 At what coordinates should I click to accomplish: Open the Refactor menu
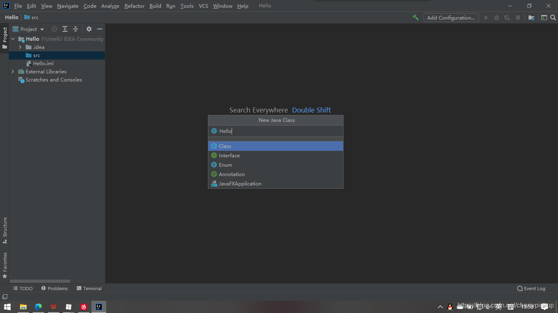click(134, 6)
